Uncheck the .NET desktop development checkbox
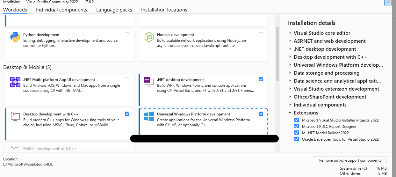 pyautogui.click(x=261, y=79)
